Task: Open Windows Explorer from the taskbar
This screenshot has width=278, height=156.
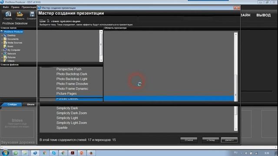Action: pyautogui.click(x=25, y=153)
